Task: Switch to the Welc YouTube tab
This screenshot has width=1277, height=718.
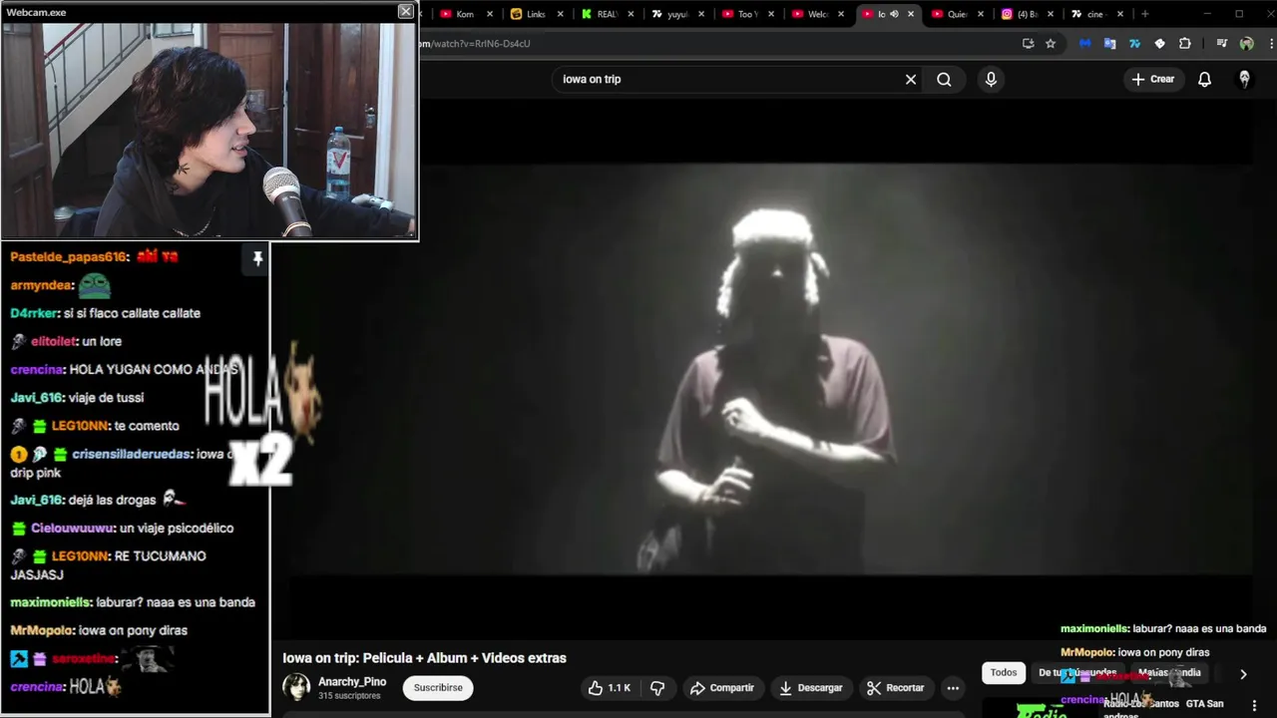Action: pyautogui.click(x=817, y=14)
